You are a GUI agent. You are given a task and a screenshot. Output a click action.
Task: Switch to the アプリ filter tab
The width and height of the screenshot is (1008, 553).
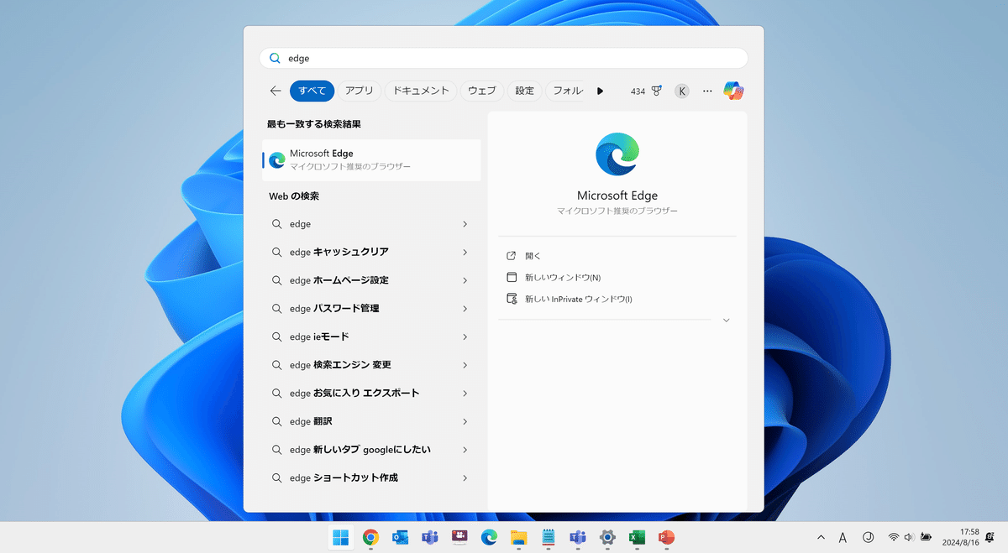pyautogui.click(x=360, y=91)
